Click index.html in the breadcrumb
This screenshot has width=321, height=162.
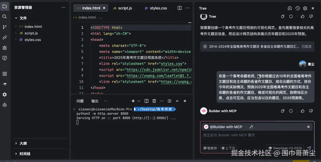click(x=87, y=17)
